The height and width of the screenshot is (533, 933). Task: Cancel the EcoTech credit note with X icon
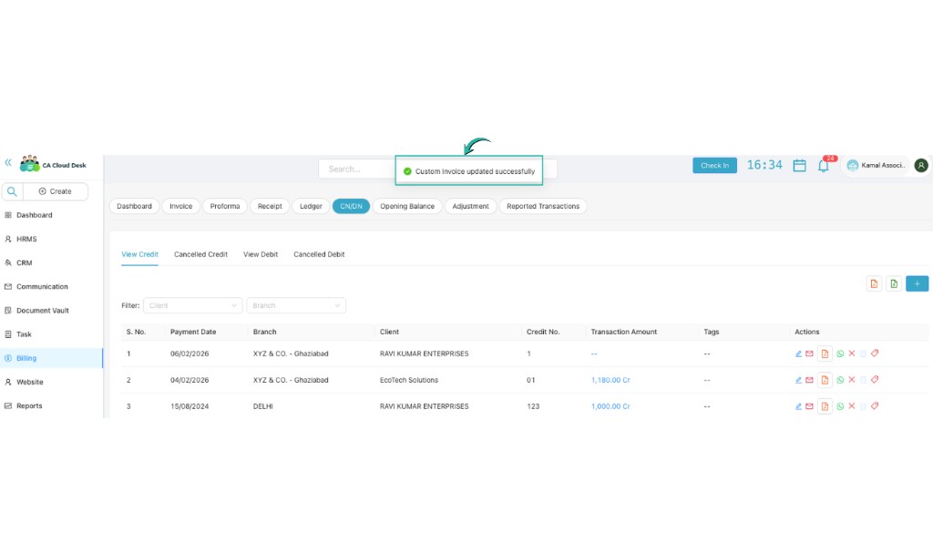click(x=851, y=380)
